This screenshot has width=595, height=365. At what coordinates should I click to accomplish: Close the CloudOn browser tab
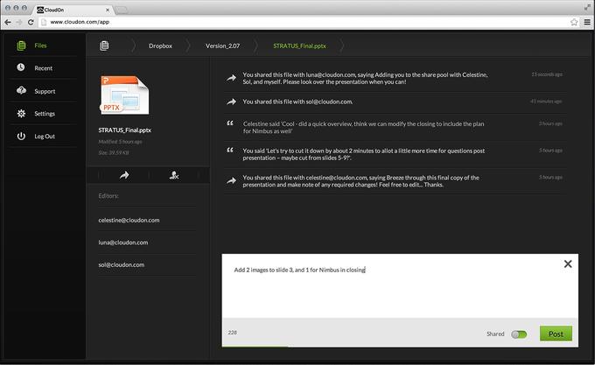tap(108, 11)
